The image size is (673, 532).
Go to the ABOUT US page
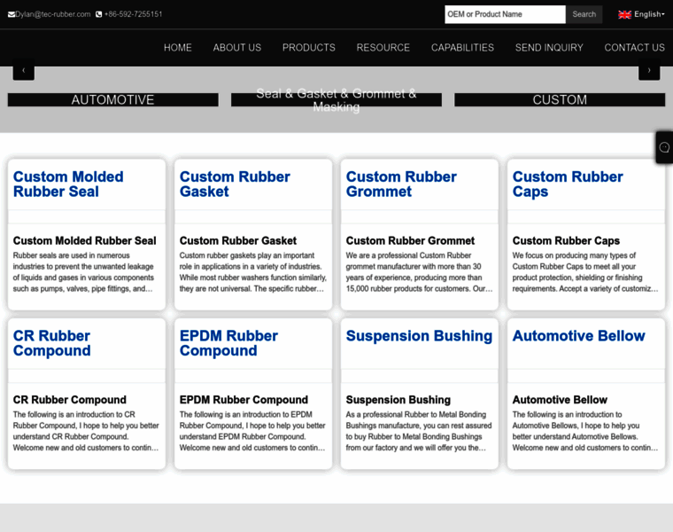(x=236, y=47)
